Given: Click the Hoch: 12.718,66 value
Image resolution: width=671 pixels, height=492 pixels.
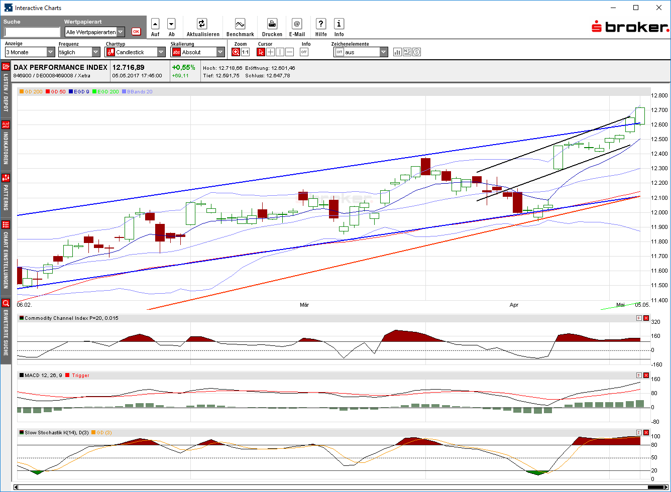Looking at the screenshot, I should (222, 68).
